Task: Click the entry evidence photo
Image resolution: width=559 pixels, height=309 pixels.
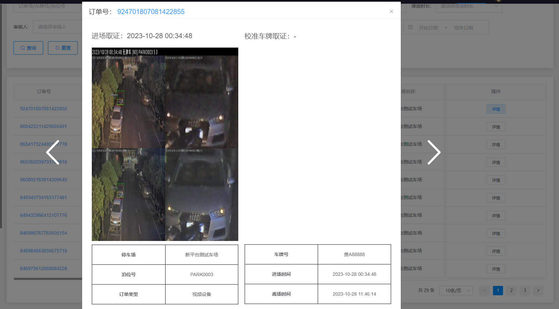Action: pos(165,144)
